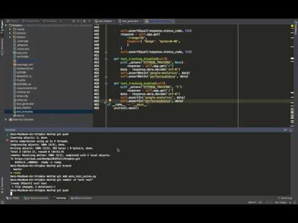
Task: Select Procfile in the project tree
Action: tap(19, 81)
